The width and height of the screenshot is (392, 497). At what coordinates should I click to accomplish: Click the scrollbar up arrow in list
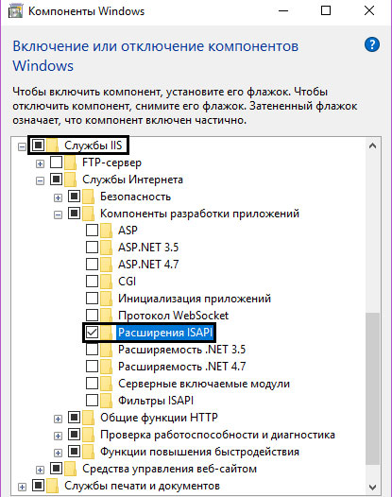pyautogui.click(x=373, y=146)
